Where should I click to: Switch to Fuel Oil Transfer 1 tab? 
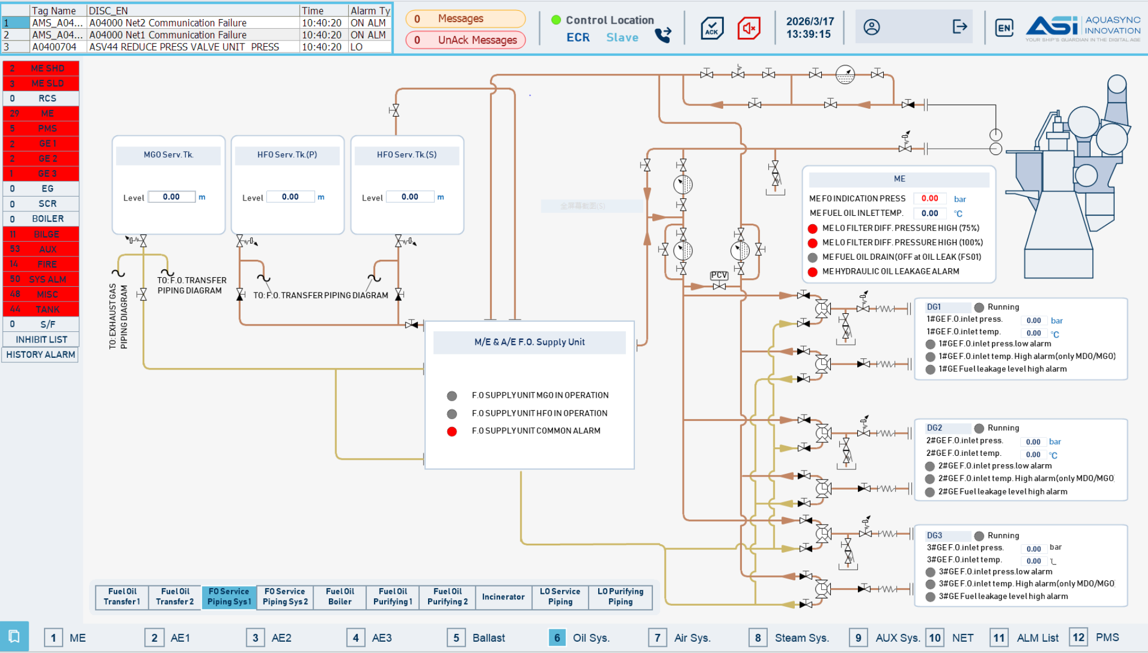pyautogui.click(x=122, y=597)
